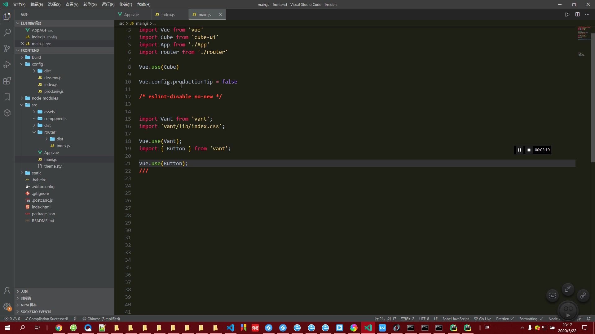Open the Manage gear icon
The height and width of the screenshot is (334, 595).
[x=7, y=306]
